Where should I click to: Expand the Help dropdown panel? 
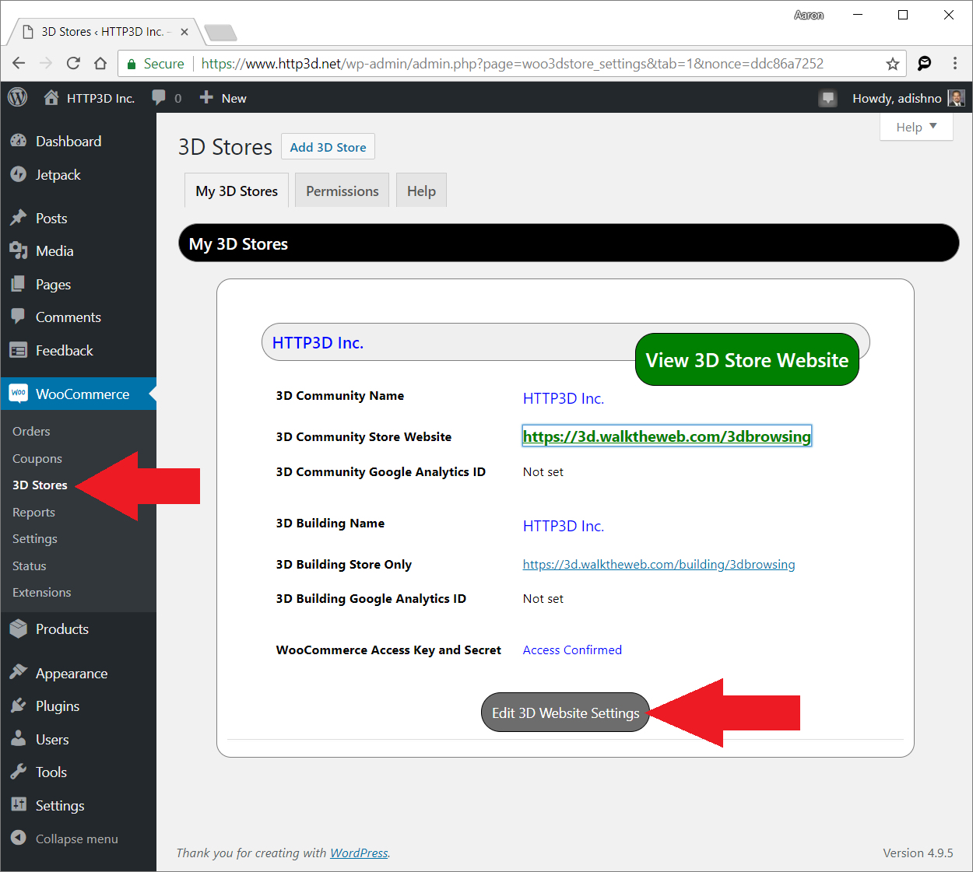(x=916, y=127)
